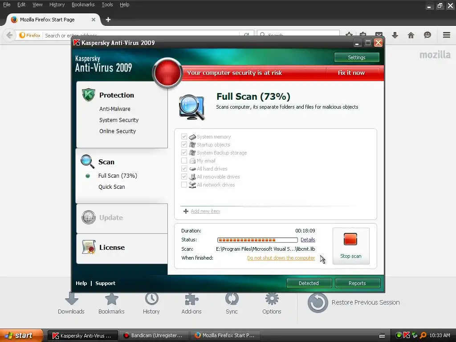Switch to Bandicam taskbar button

[155, 335]
